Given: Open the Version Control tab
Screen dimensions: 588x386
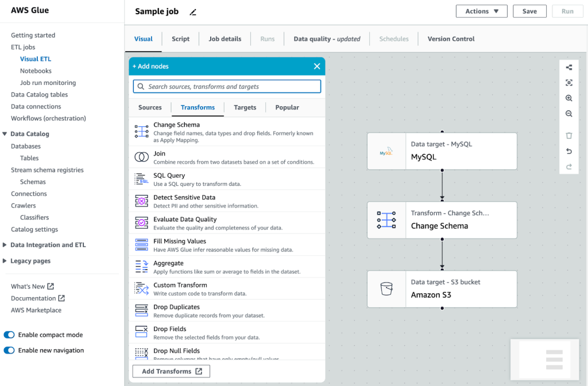Looking at the screenshot, I should [451, 39].
